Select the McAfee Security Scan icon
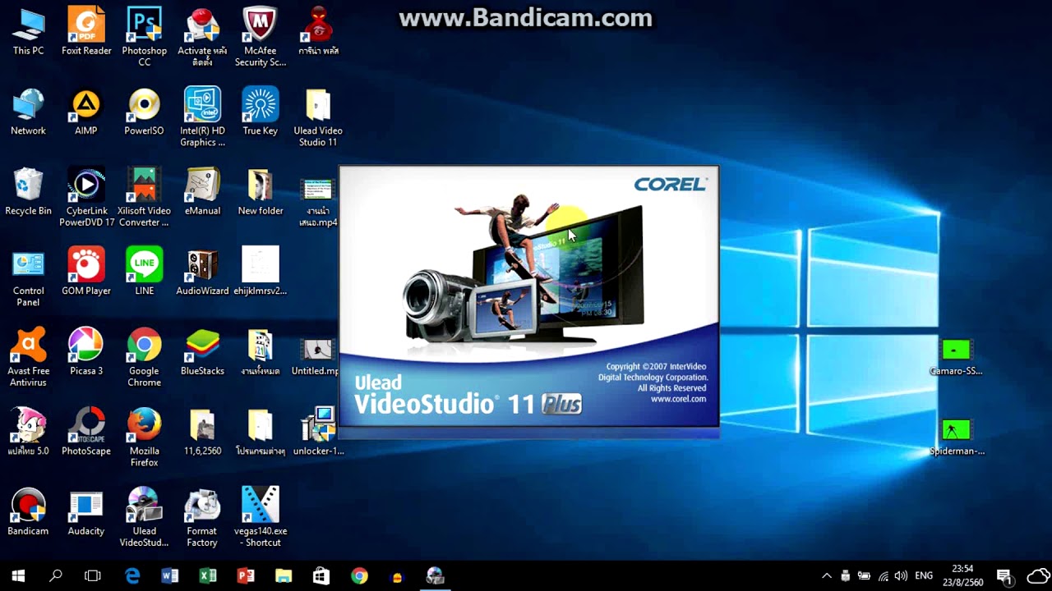Screen dimensions: 1052x591 (x=261, y=37)
